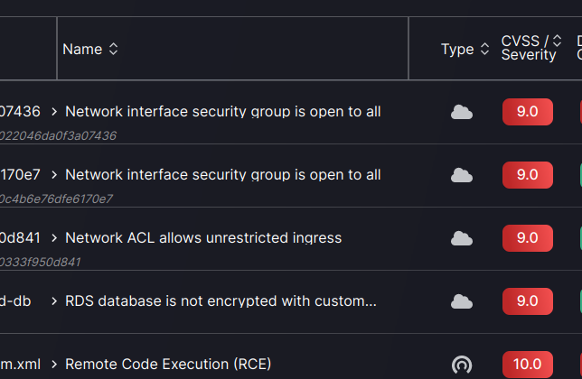The image size is (582, 379).
Task: Click cloud type icon for Network ACL row
Action: coord(462,238)
